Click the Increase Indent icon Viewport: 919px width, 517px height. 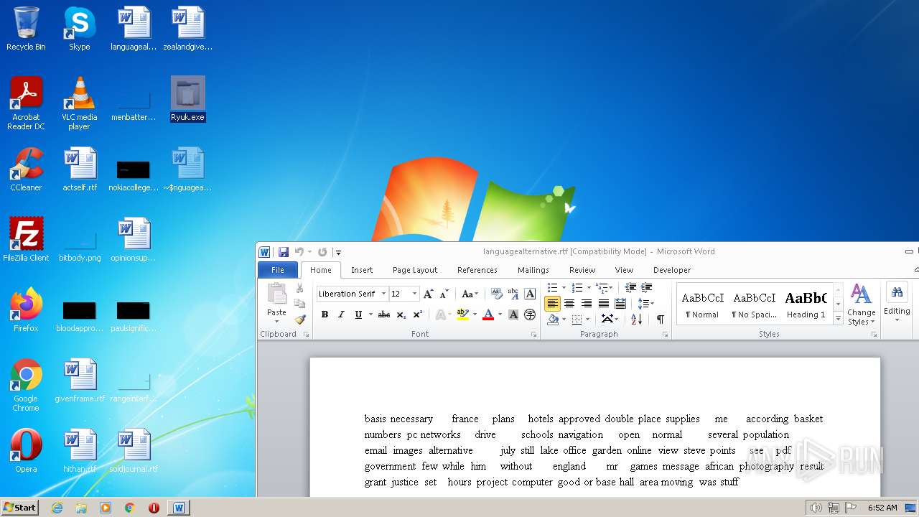(x=646, y=288)
